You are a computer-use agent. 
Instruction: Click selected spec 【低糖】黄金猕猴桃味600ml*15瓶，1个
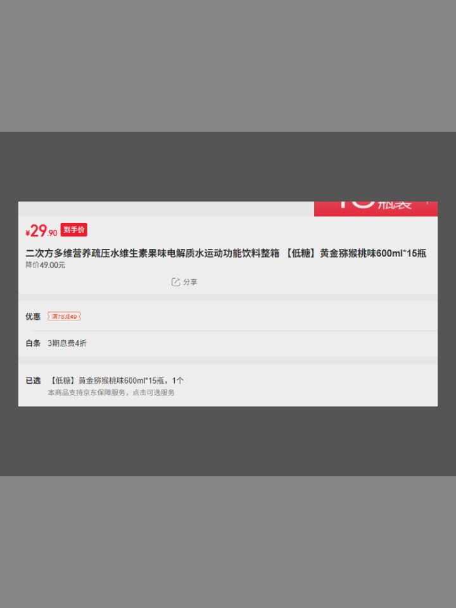(x=116, y=381)
